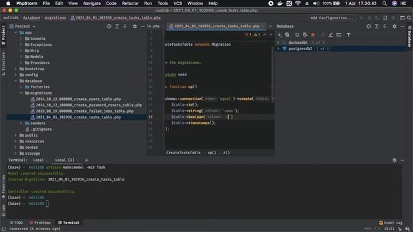Screen dimensions: 413x232
Task: Show the hidden editor tabs dropdown
Action: coord(270,26)
